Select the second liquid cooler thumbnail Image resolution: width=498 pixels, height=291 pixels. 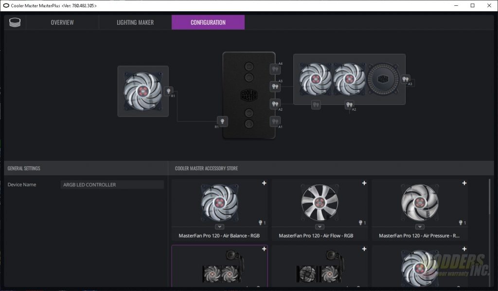point(321,267)
